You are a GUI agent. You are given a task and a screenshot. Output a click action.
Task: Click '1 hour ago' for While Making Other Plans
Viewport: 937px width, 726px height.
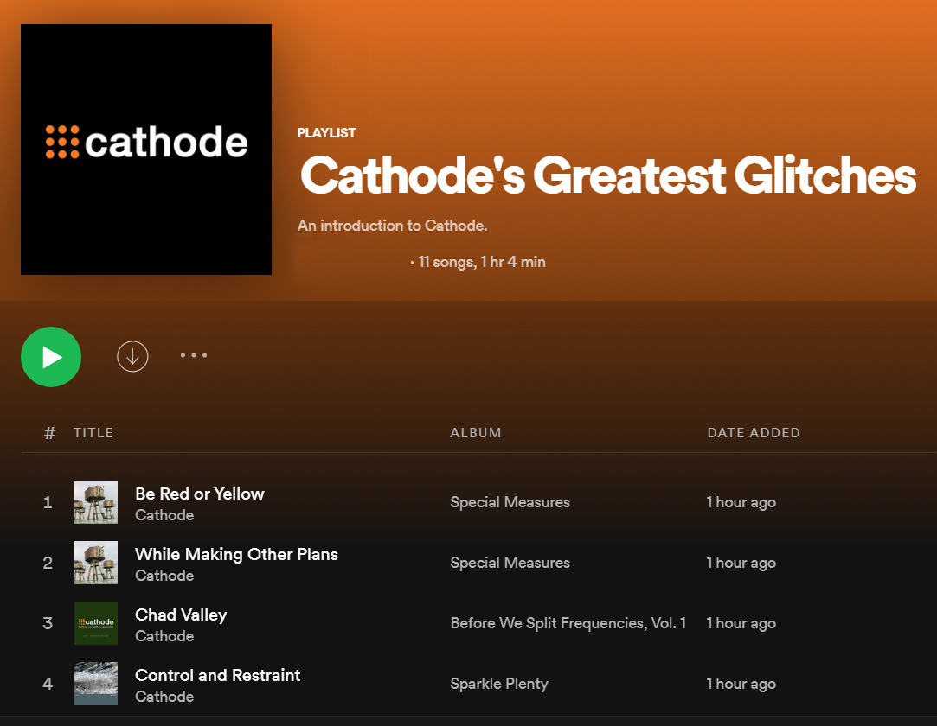[x=741, y=563]
